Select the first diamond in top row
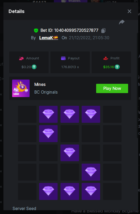Screen dimensions: 140x214 [x=48, y=114]
